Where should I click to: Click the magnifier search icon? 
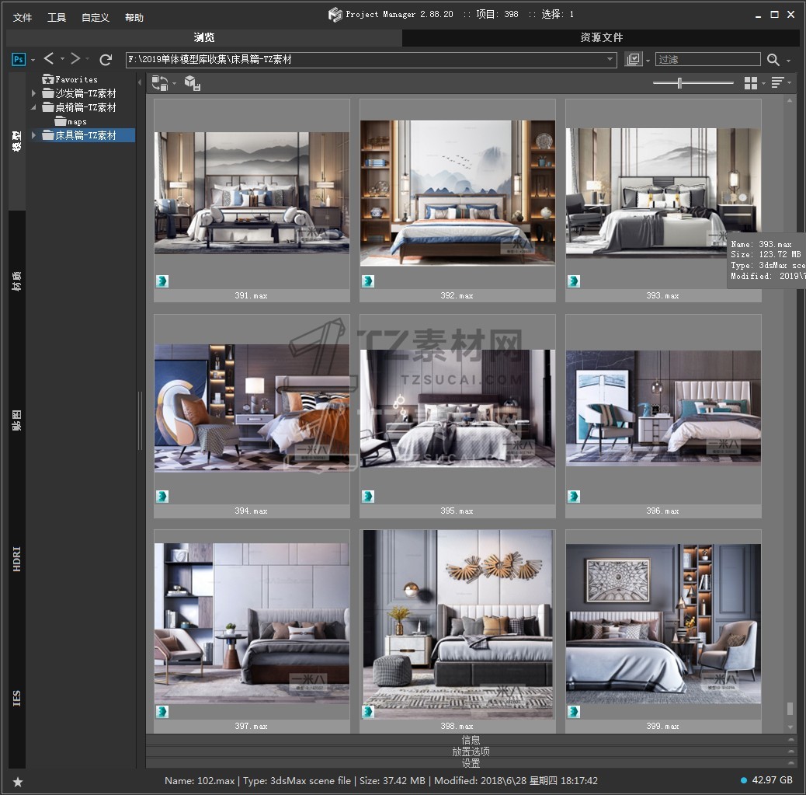[773, 60]
